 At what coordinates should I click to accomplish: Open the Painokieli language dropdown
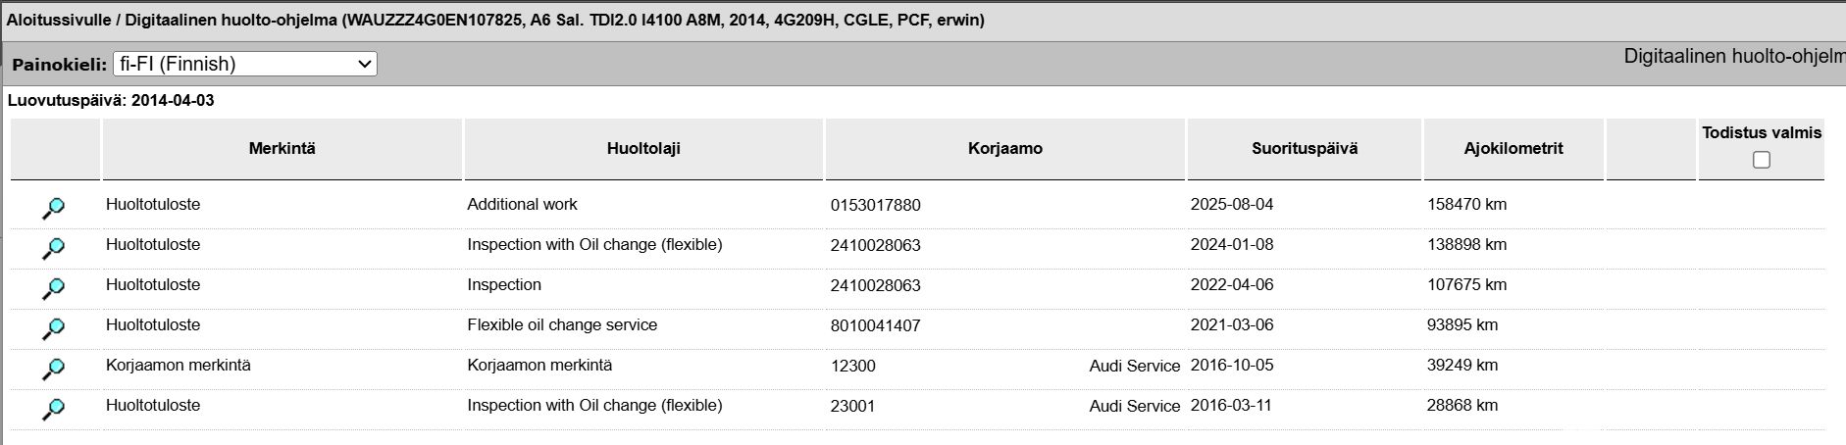245,64
